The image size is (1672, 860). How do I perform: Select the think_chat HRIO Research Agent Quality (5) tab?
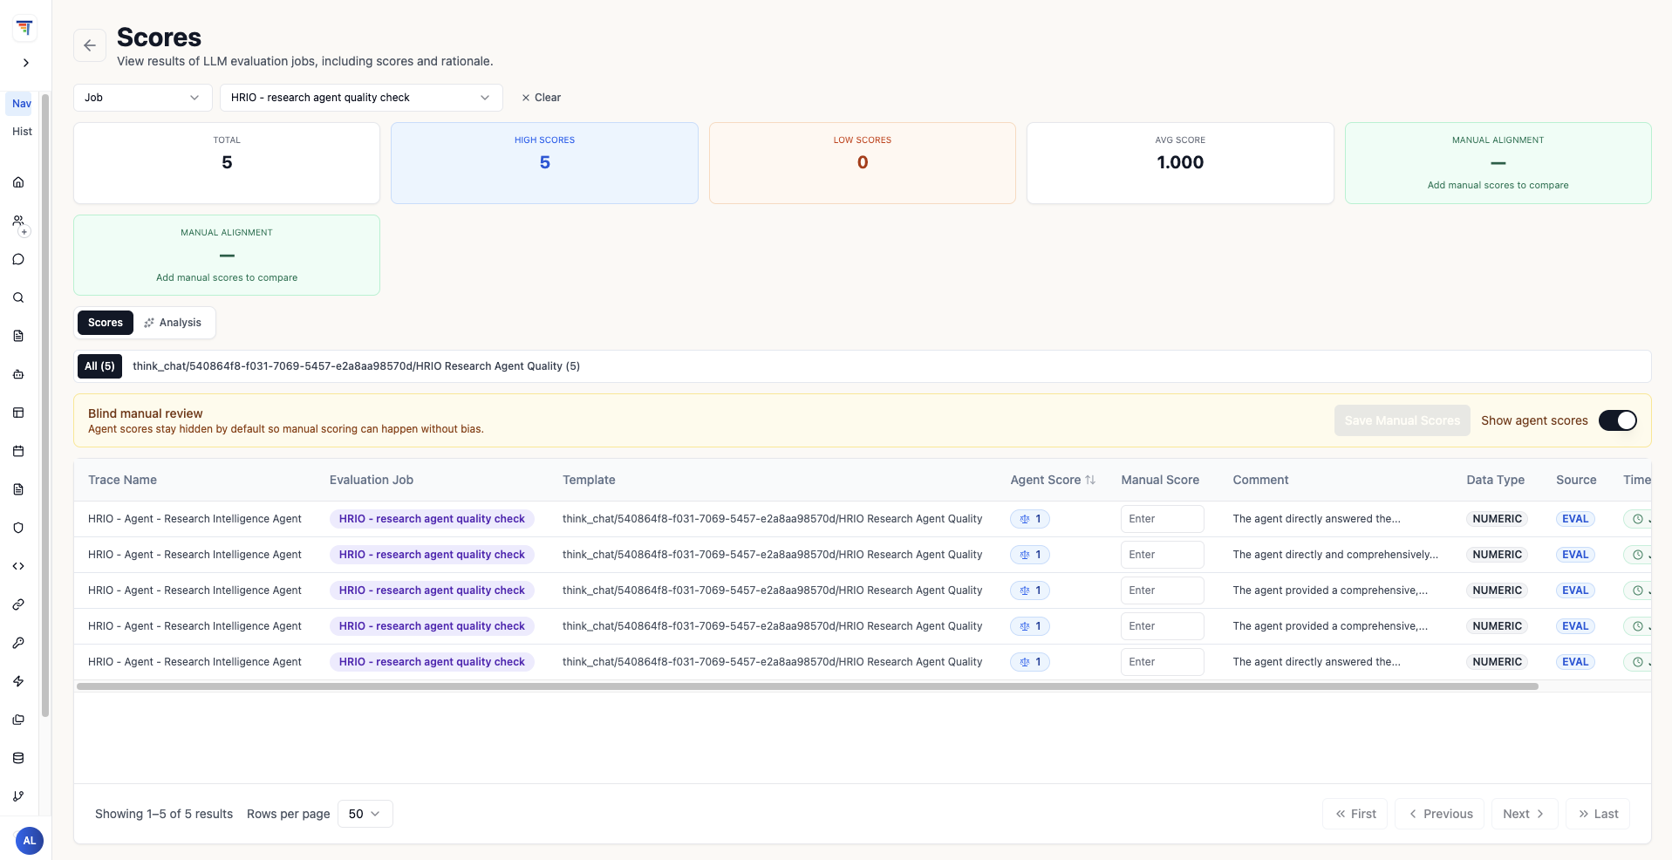click(x=356, y=366)
